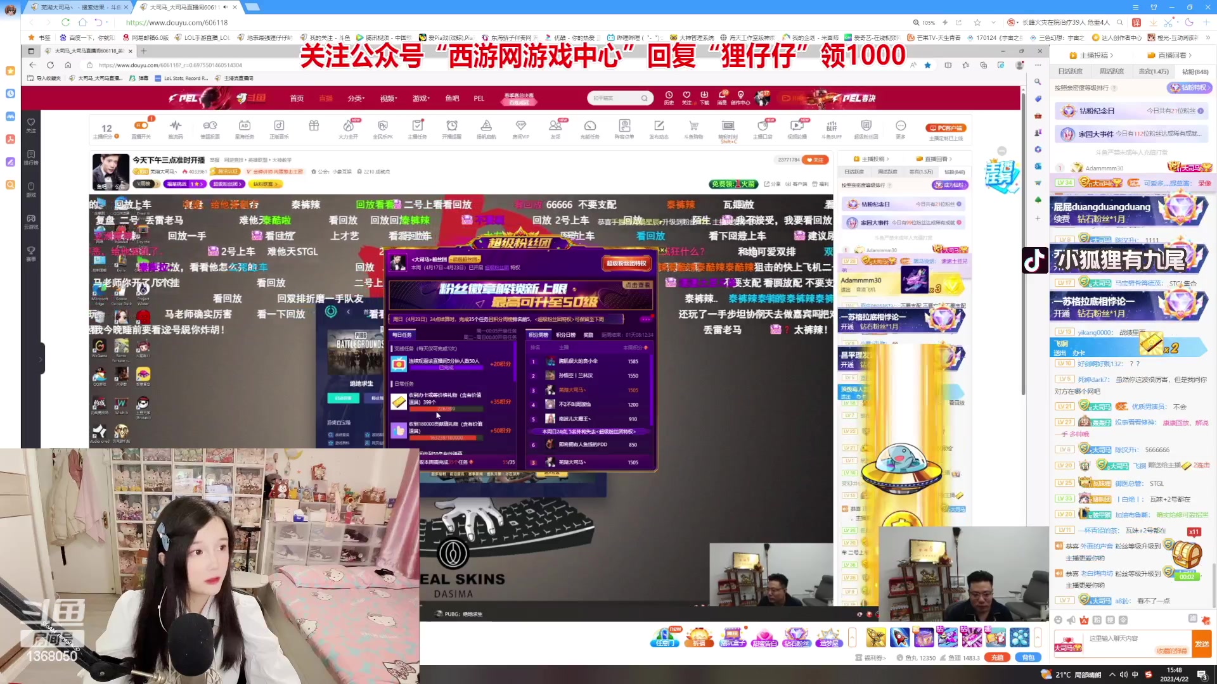Viewport: 1217px width, 684px height.
Task: Open the 背包 backpack button
Action: (1028, 657)
